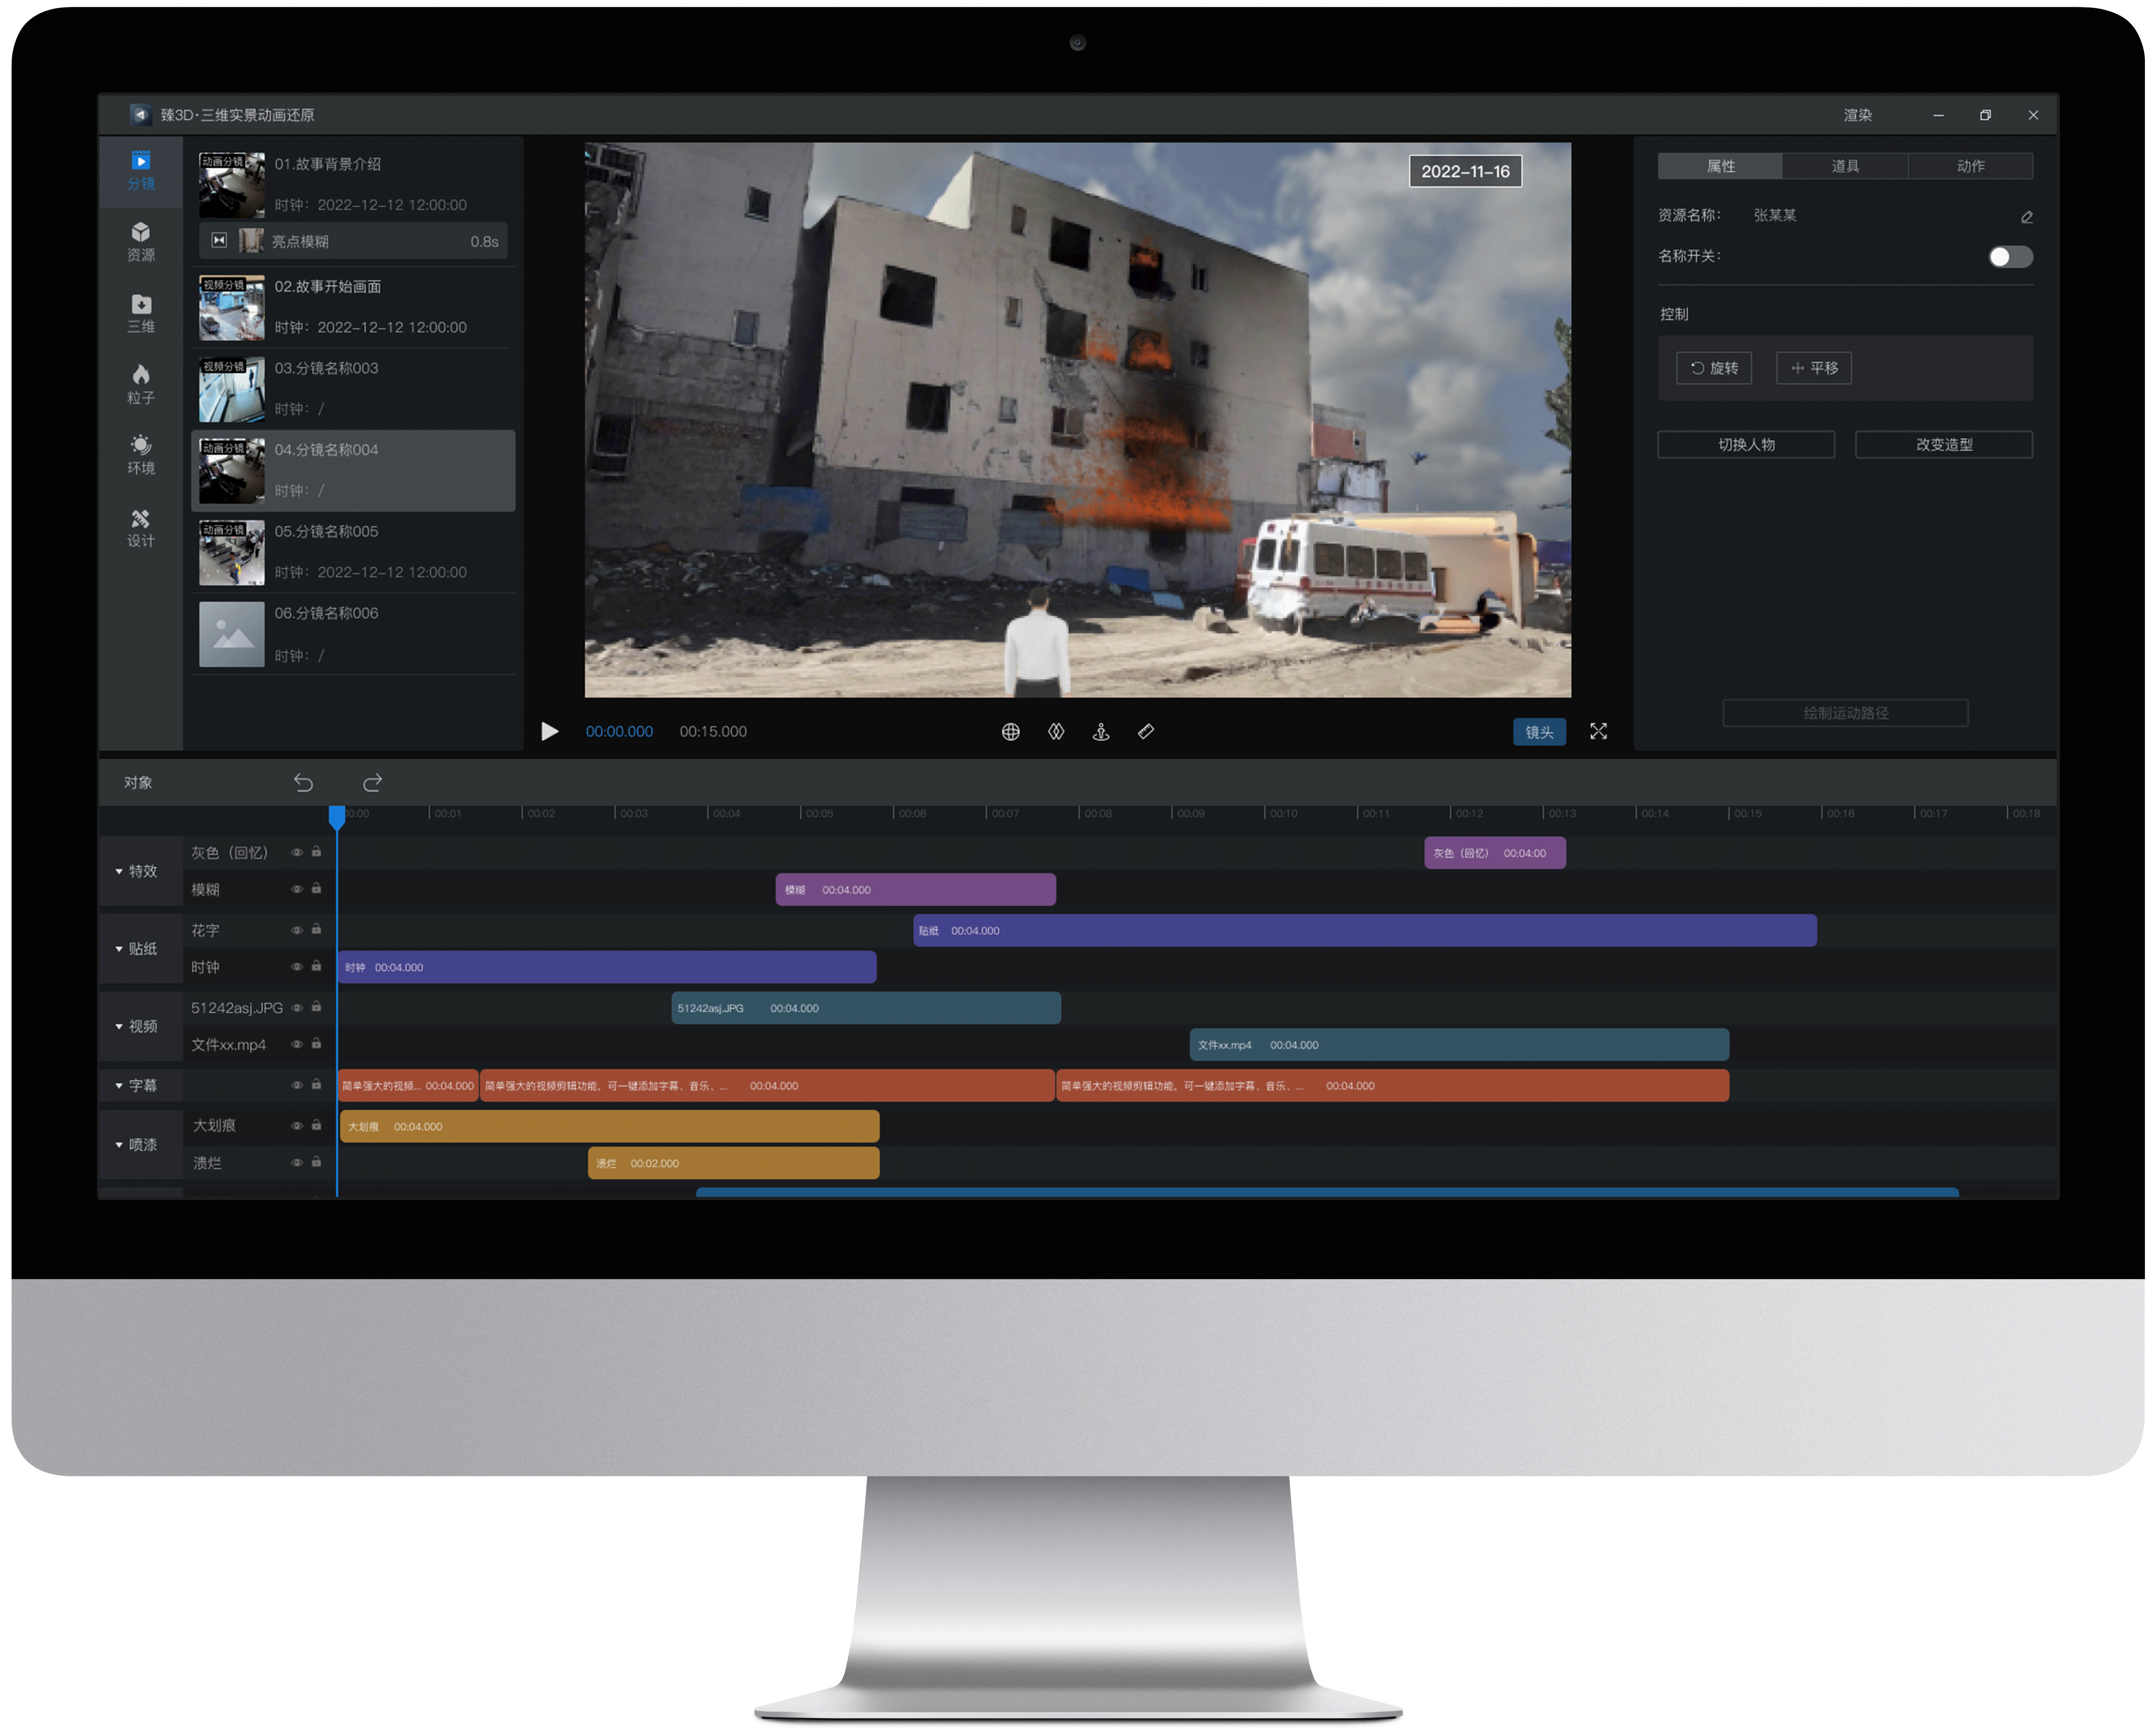Collapse the 特效 track group
The height and width of the screenshot is (1736, 2156).
coord(119,871)
